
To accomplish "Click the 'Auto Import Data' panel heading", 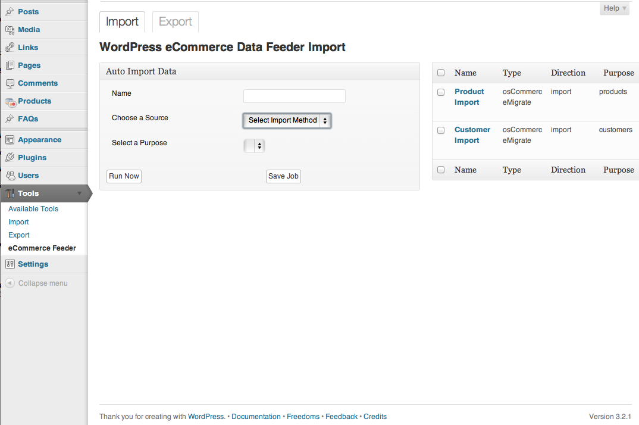I will point(141,71).
